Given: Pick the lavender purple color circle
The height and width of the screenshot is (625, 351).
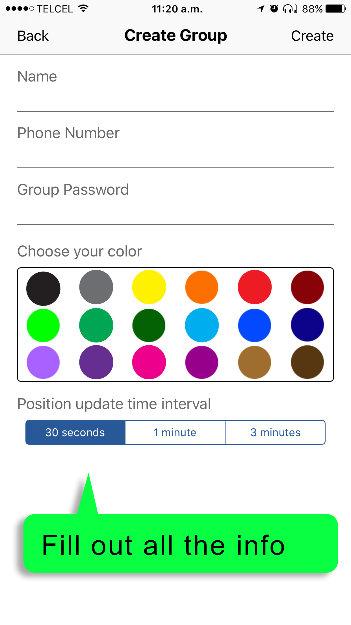Looking at the screenshot, I should pyautogui.click(x=43, y=362).
